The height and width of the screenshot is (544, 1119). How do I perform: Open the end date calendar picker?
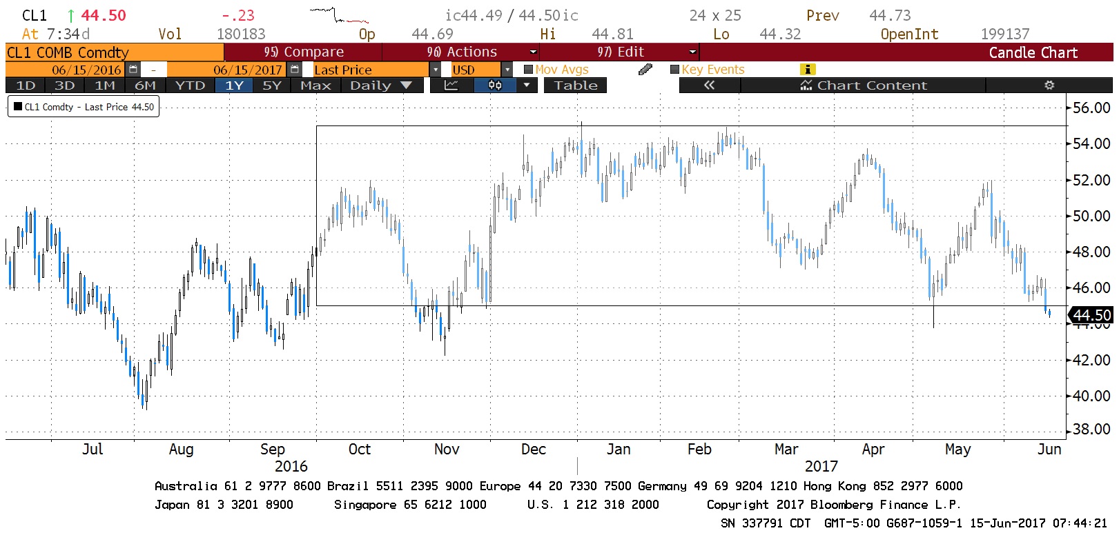[x=294, y=70]
